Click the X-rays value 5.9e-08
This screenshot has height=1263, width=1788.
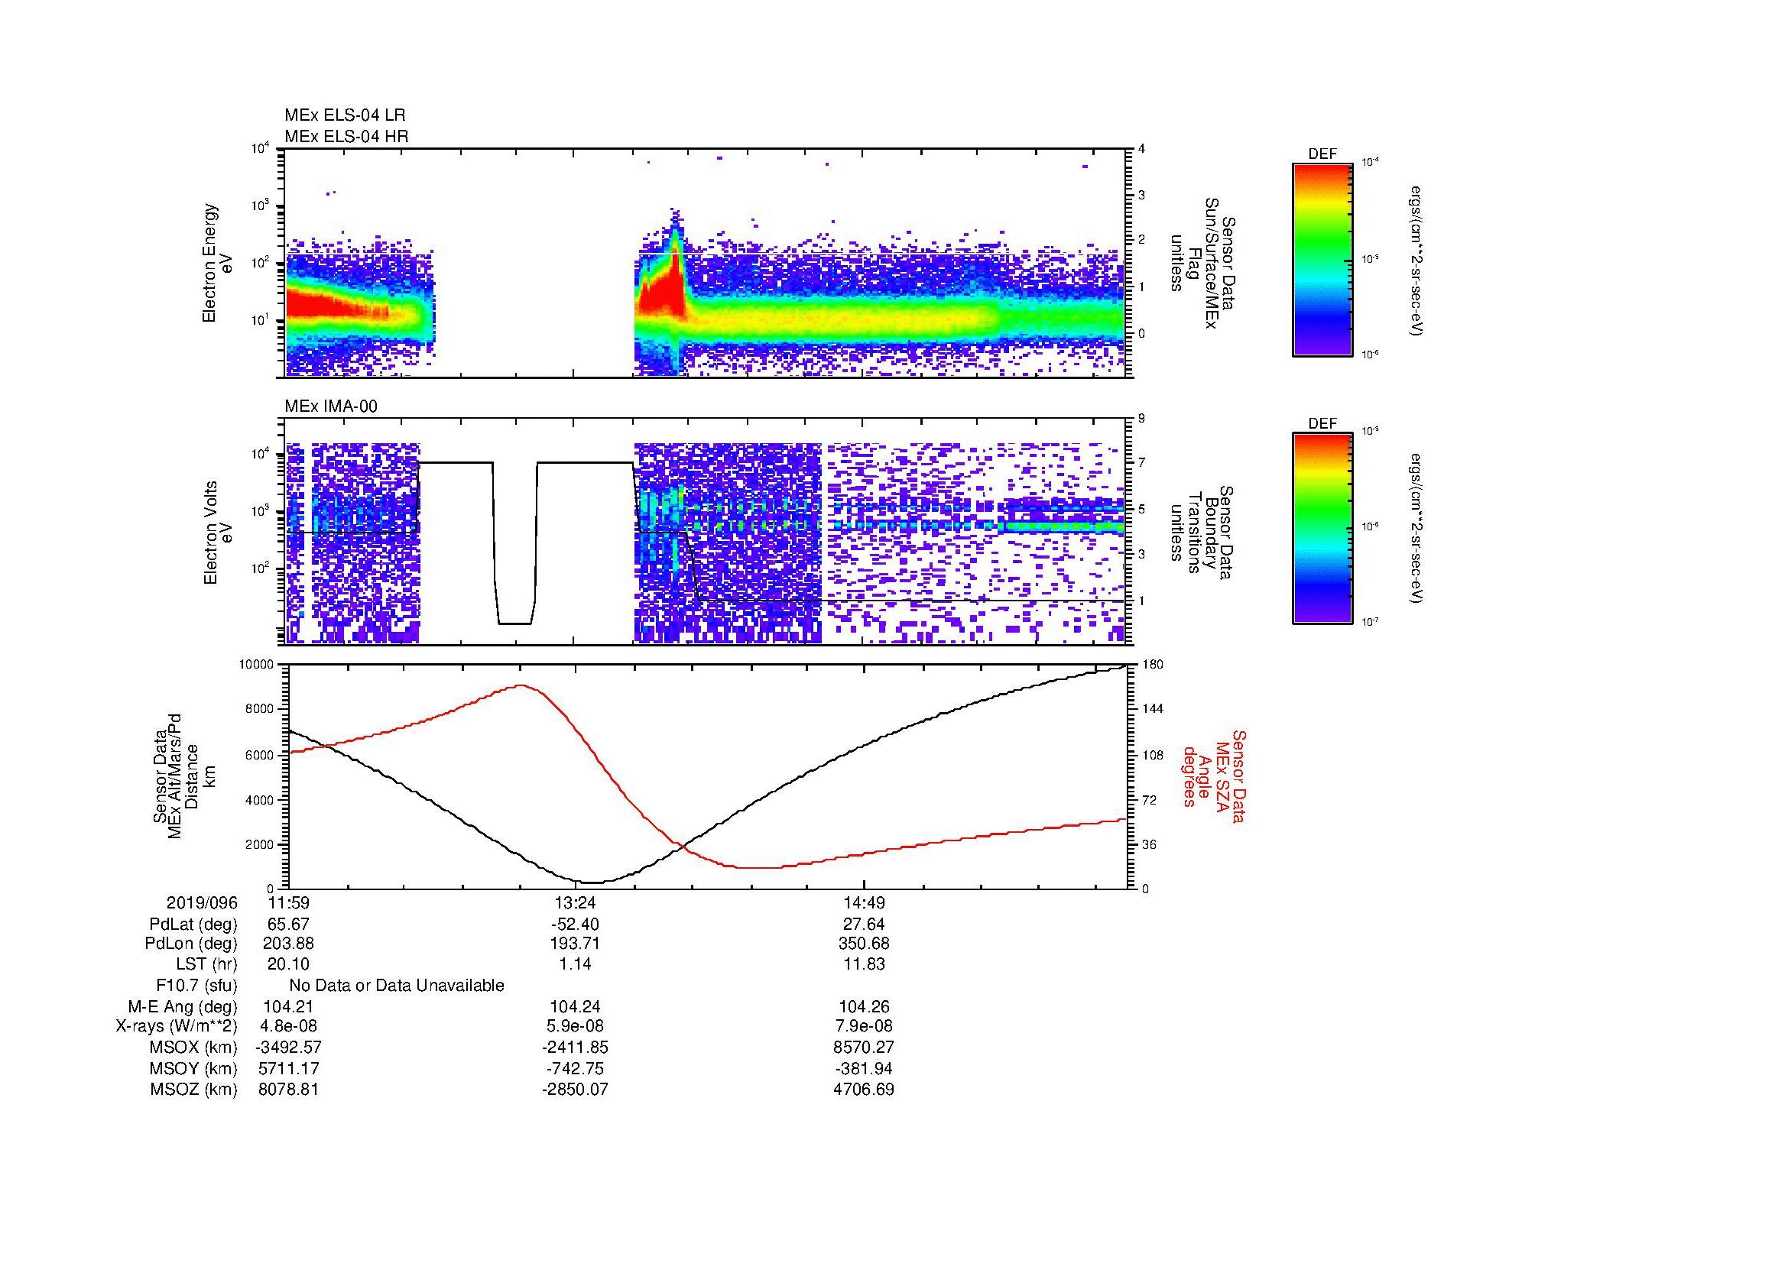point(575,1026)
